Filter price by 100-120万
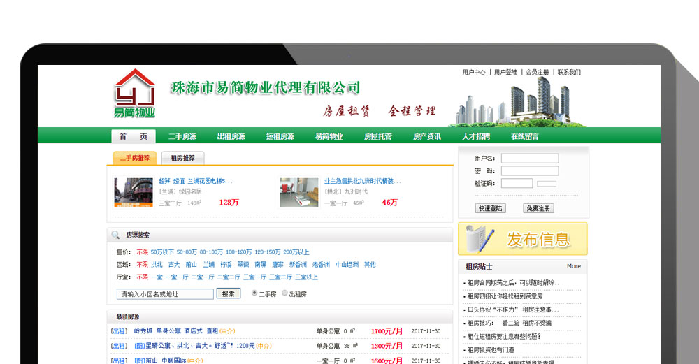The width and height of the screenshot is (699, 364). click(238, 252)
